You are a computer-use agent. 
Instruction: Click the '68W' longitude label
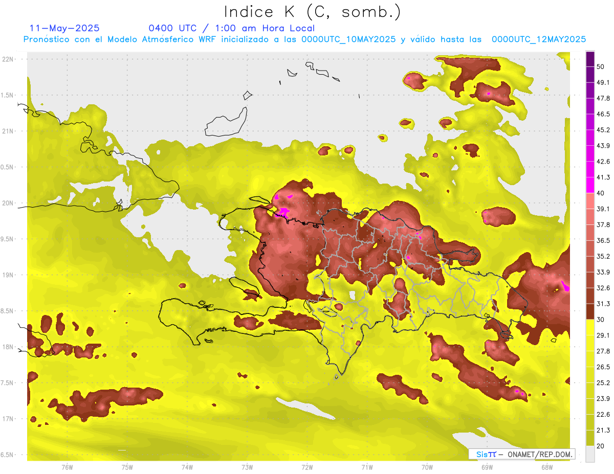547,467
